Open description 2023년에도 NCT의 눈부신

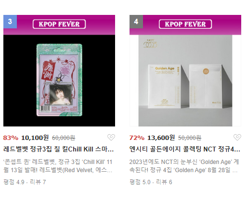(184, 166)
